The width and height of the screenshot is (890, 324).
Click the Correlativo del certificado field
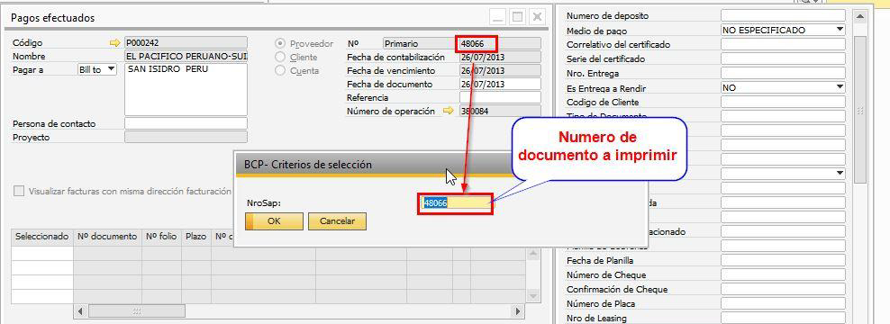tap(783, 44)
